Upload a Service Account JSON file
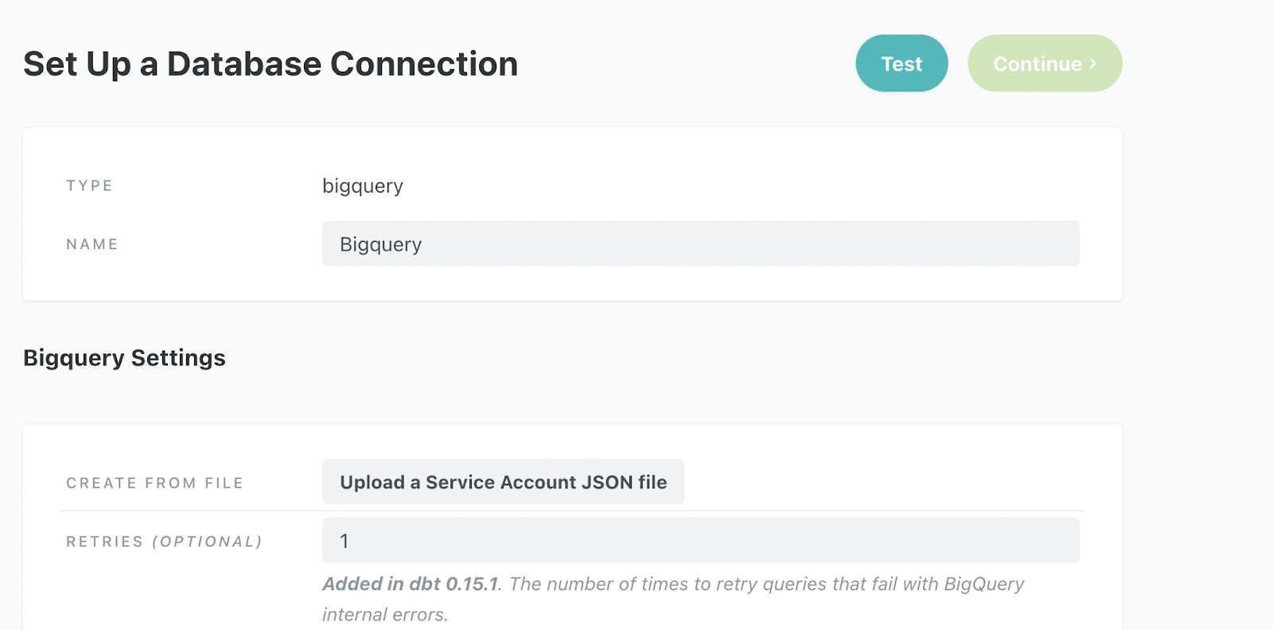 coord(503,481)
